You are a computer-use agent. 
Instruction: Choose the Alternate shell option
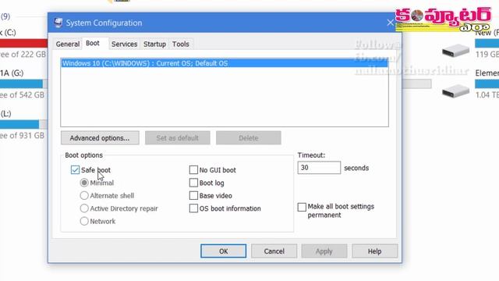pyautogui.click(x=84, y=195)
